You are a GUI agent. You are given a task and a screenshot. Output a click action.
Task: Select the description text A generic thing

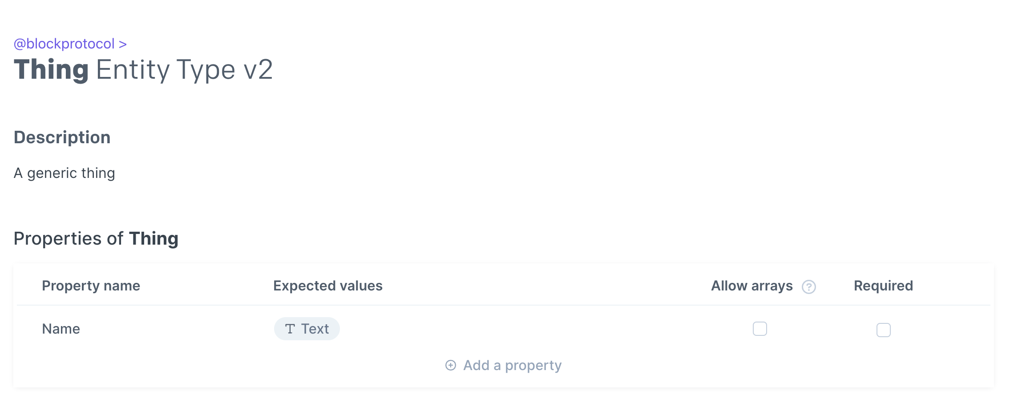click(x=65, y=173)
